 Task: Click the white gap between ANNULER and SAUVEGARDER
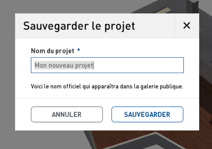click(107, 114)
